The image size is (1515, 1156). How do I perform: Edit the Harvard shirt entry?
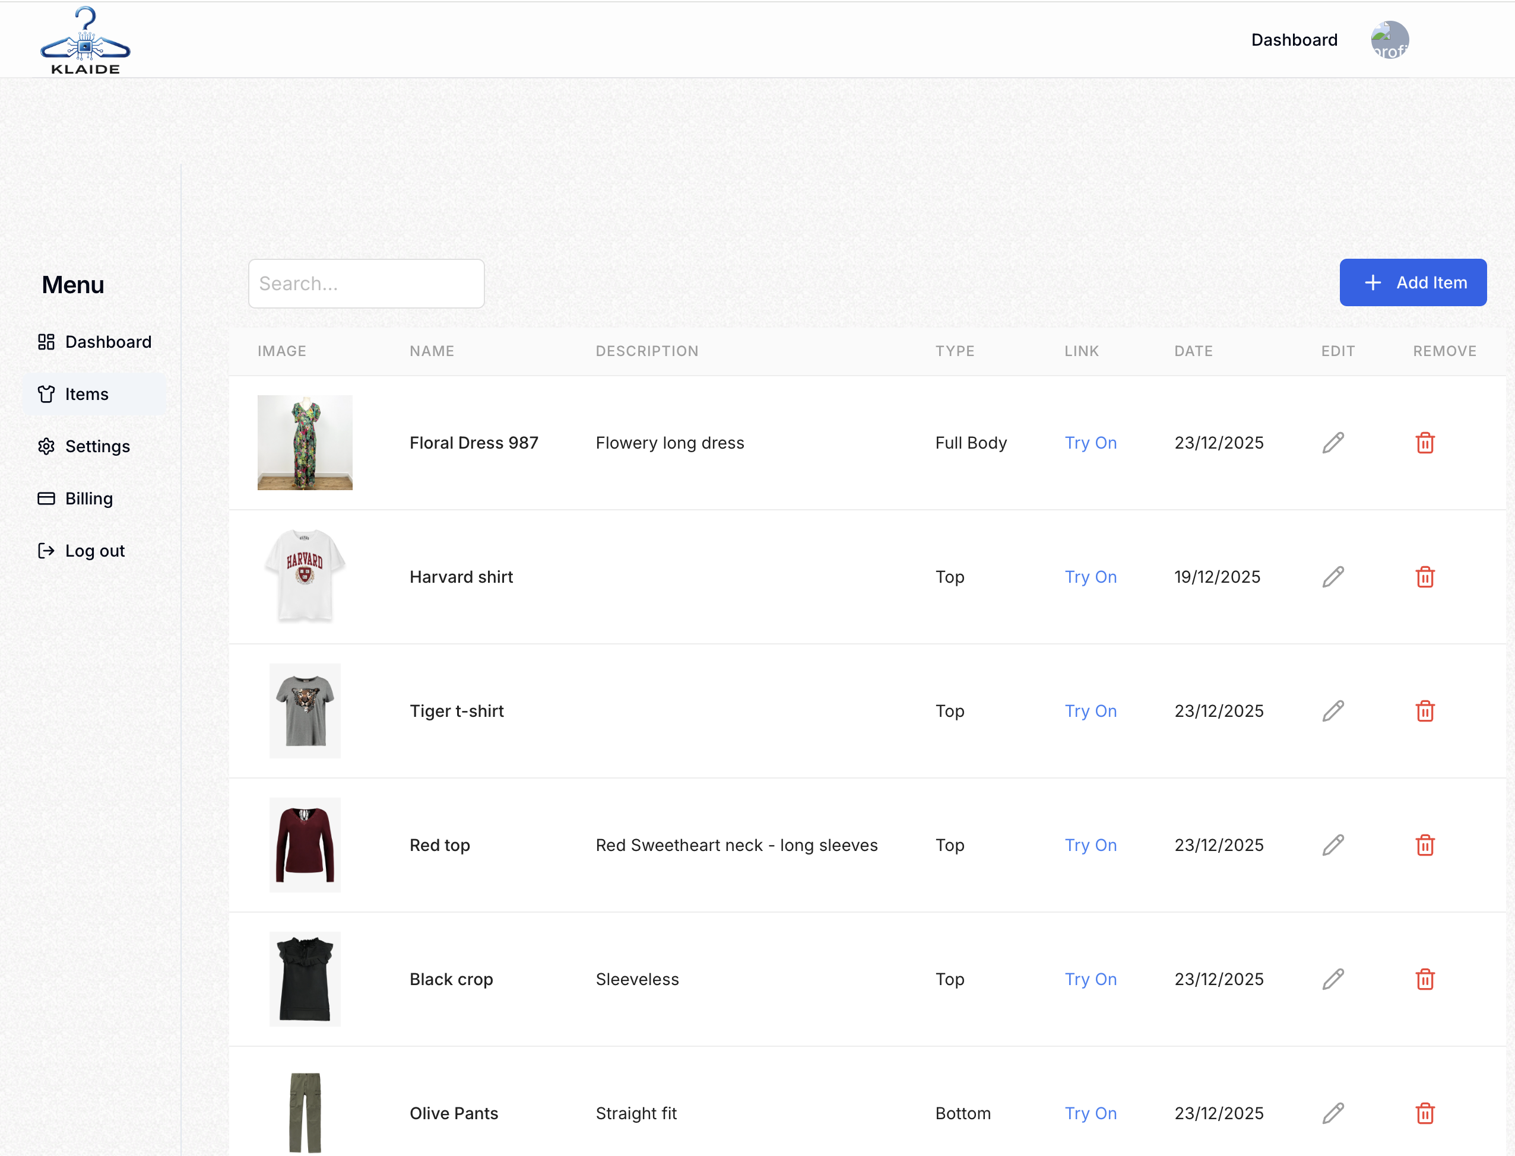[1333, 577]
